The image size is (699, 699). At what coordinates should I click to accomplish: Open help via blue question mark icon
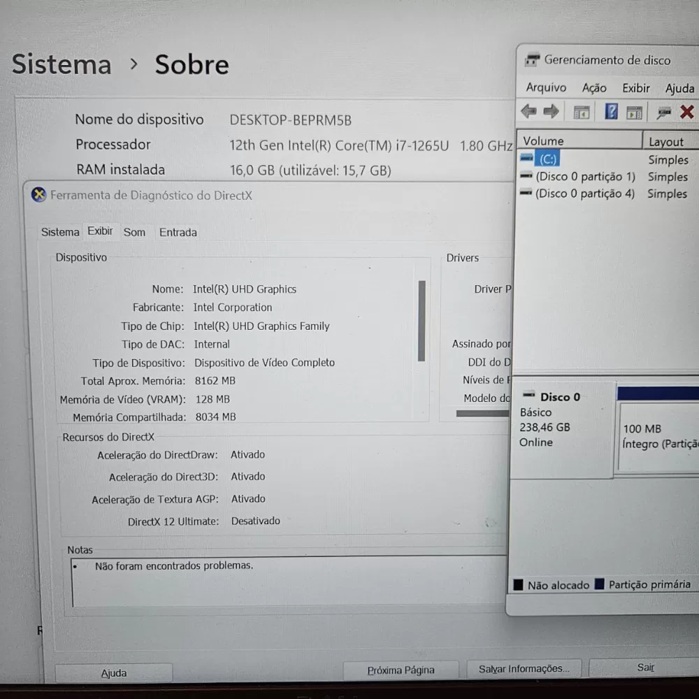coord(611,112)
